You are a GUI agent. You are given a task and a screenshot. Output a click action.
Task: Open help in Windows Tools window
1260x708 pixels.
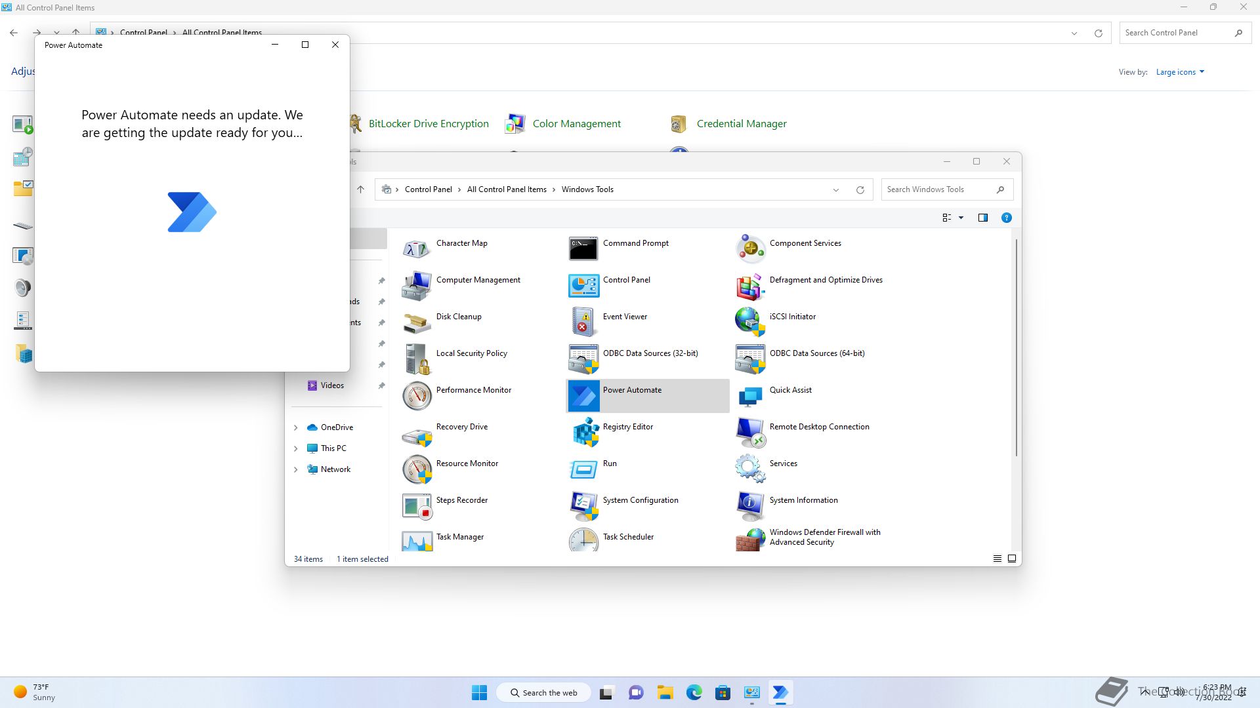click(1006, 218)
